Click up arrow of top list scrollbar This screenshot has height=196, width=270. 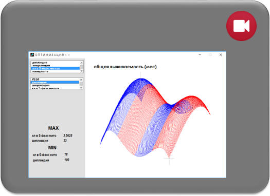[81, 63]
